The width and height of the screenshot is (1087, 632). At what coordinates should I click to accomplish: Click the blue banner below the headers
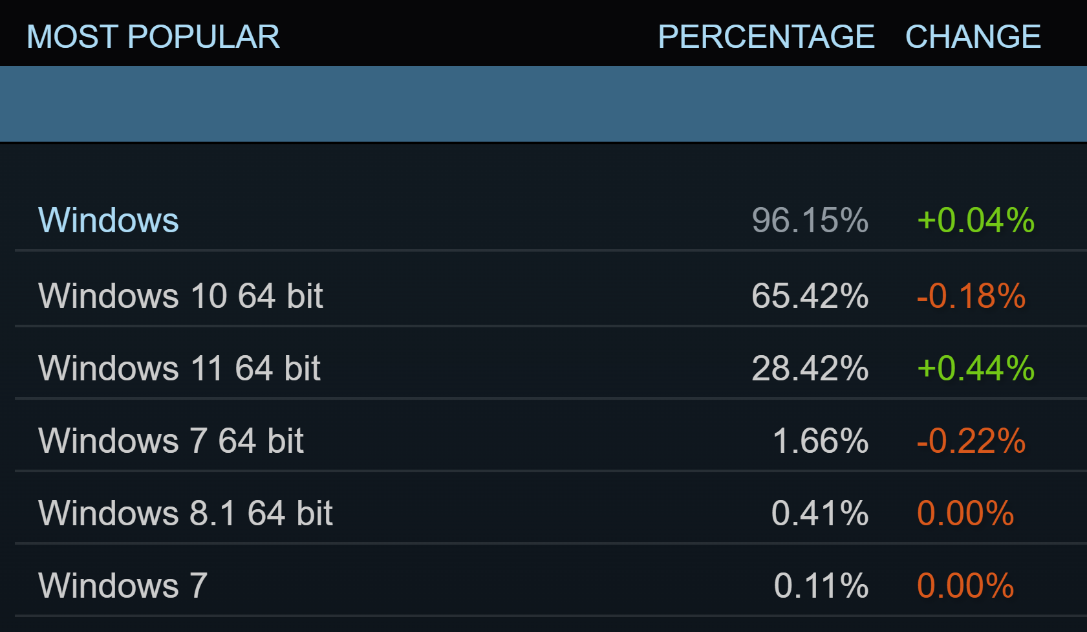pos(543,104)
